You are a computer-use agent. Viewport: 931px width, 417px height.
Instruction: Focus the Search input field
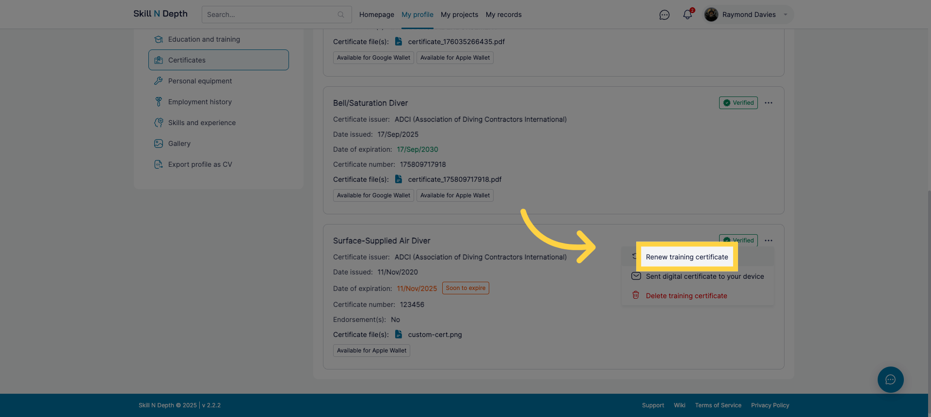coord(269,15)
